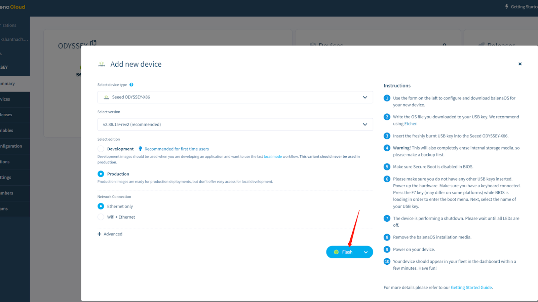Viewport: 538px width, 302px height.
Task: Choose Ethernet only network connection
Action: click(101, 206)
